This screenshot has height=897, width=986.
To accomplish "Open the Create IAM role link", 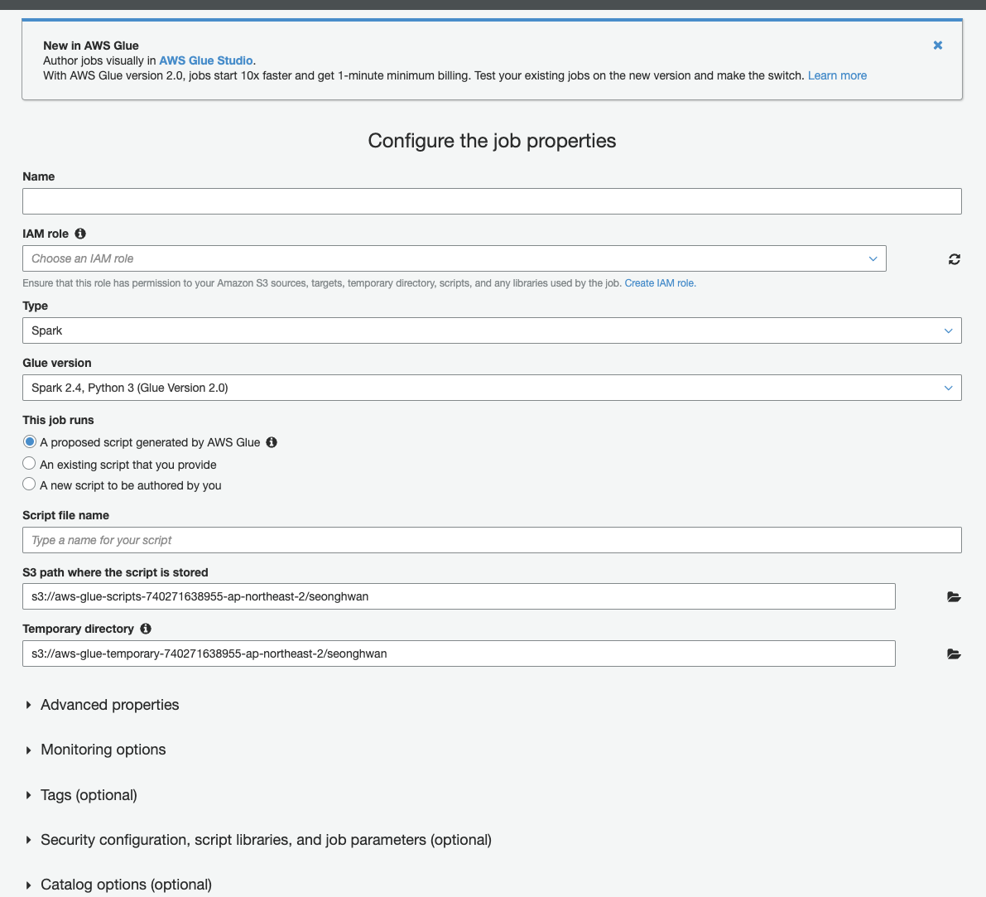I will pos(659,282).
